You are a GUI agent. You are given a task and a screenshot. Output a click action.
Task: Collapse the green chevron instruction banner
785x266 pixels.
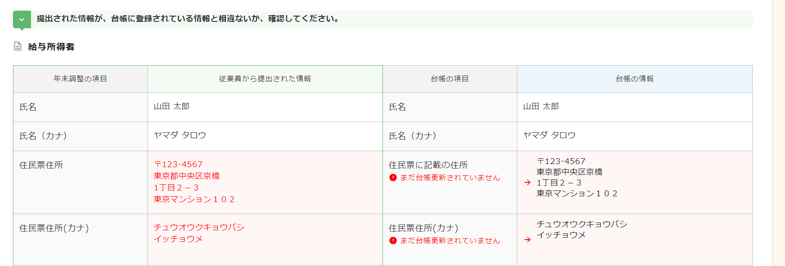(x=22, y=20)
